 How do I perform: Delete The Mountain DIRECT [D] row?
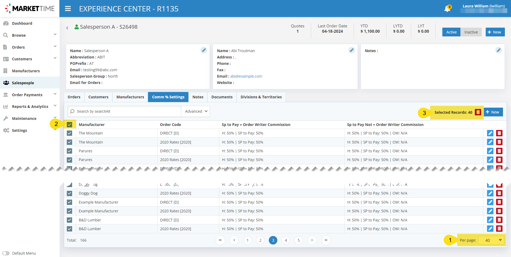(x=499, y=133)
